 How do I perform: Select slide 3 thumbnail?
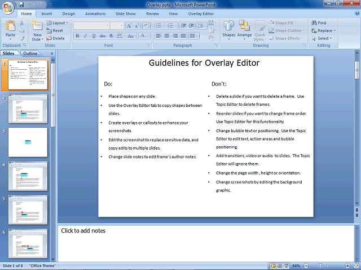[x=28, y=142]
